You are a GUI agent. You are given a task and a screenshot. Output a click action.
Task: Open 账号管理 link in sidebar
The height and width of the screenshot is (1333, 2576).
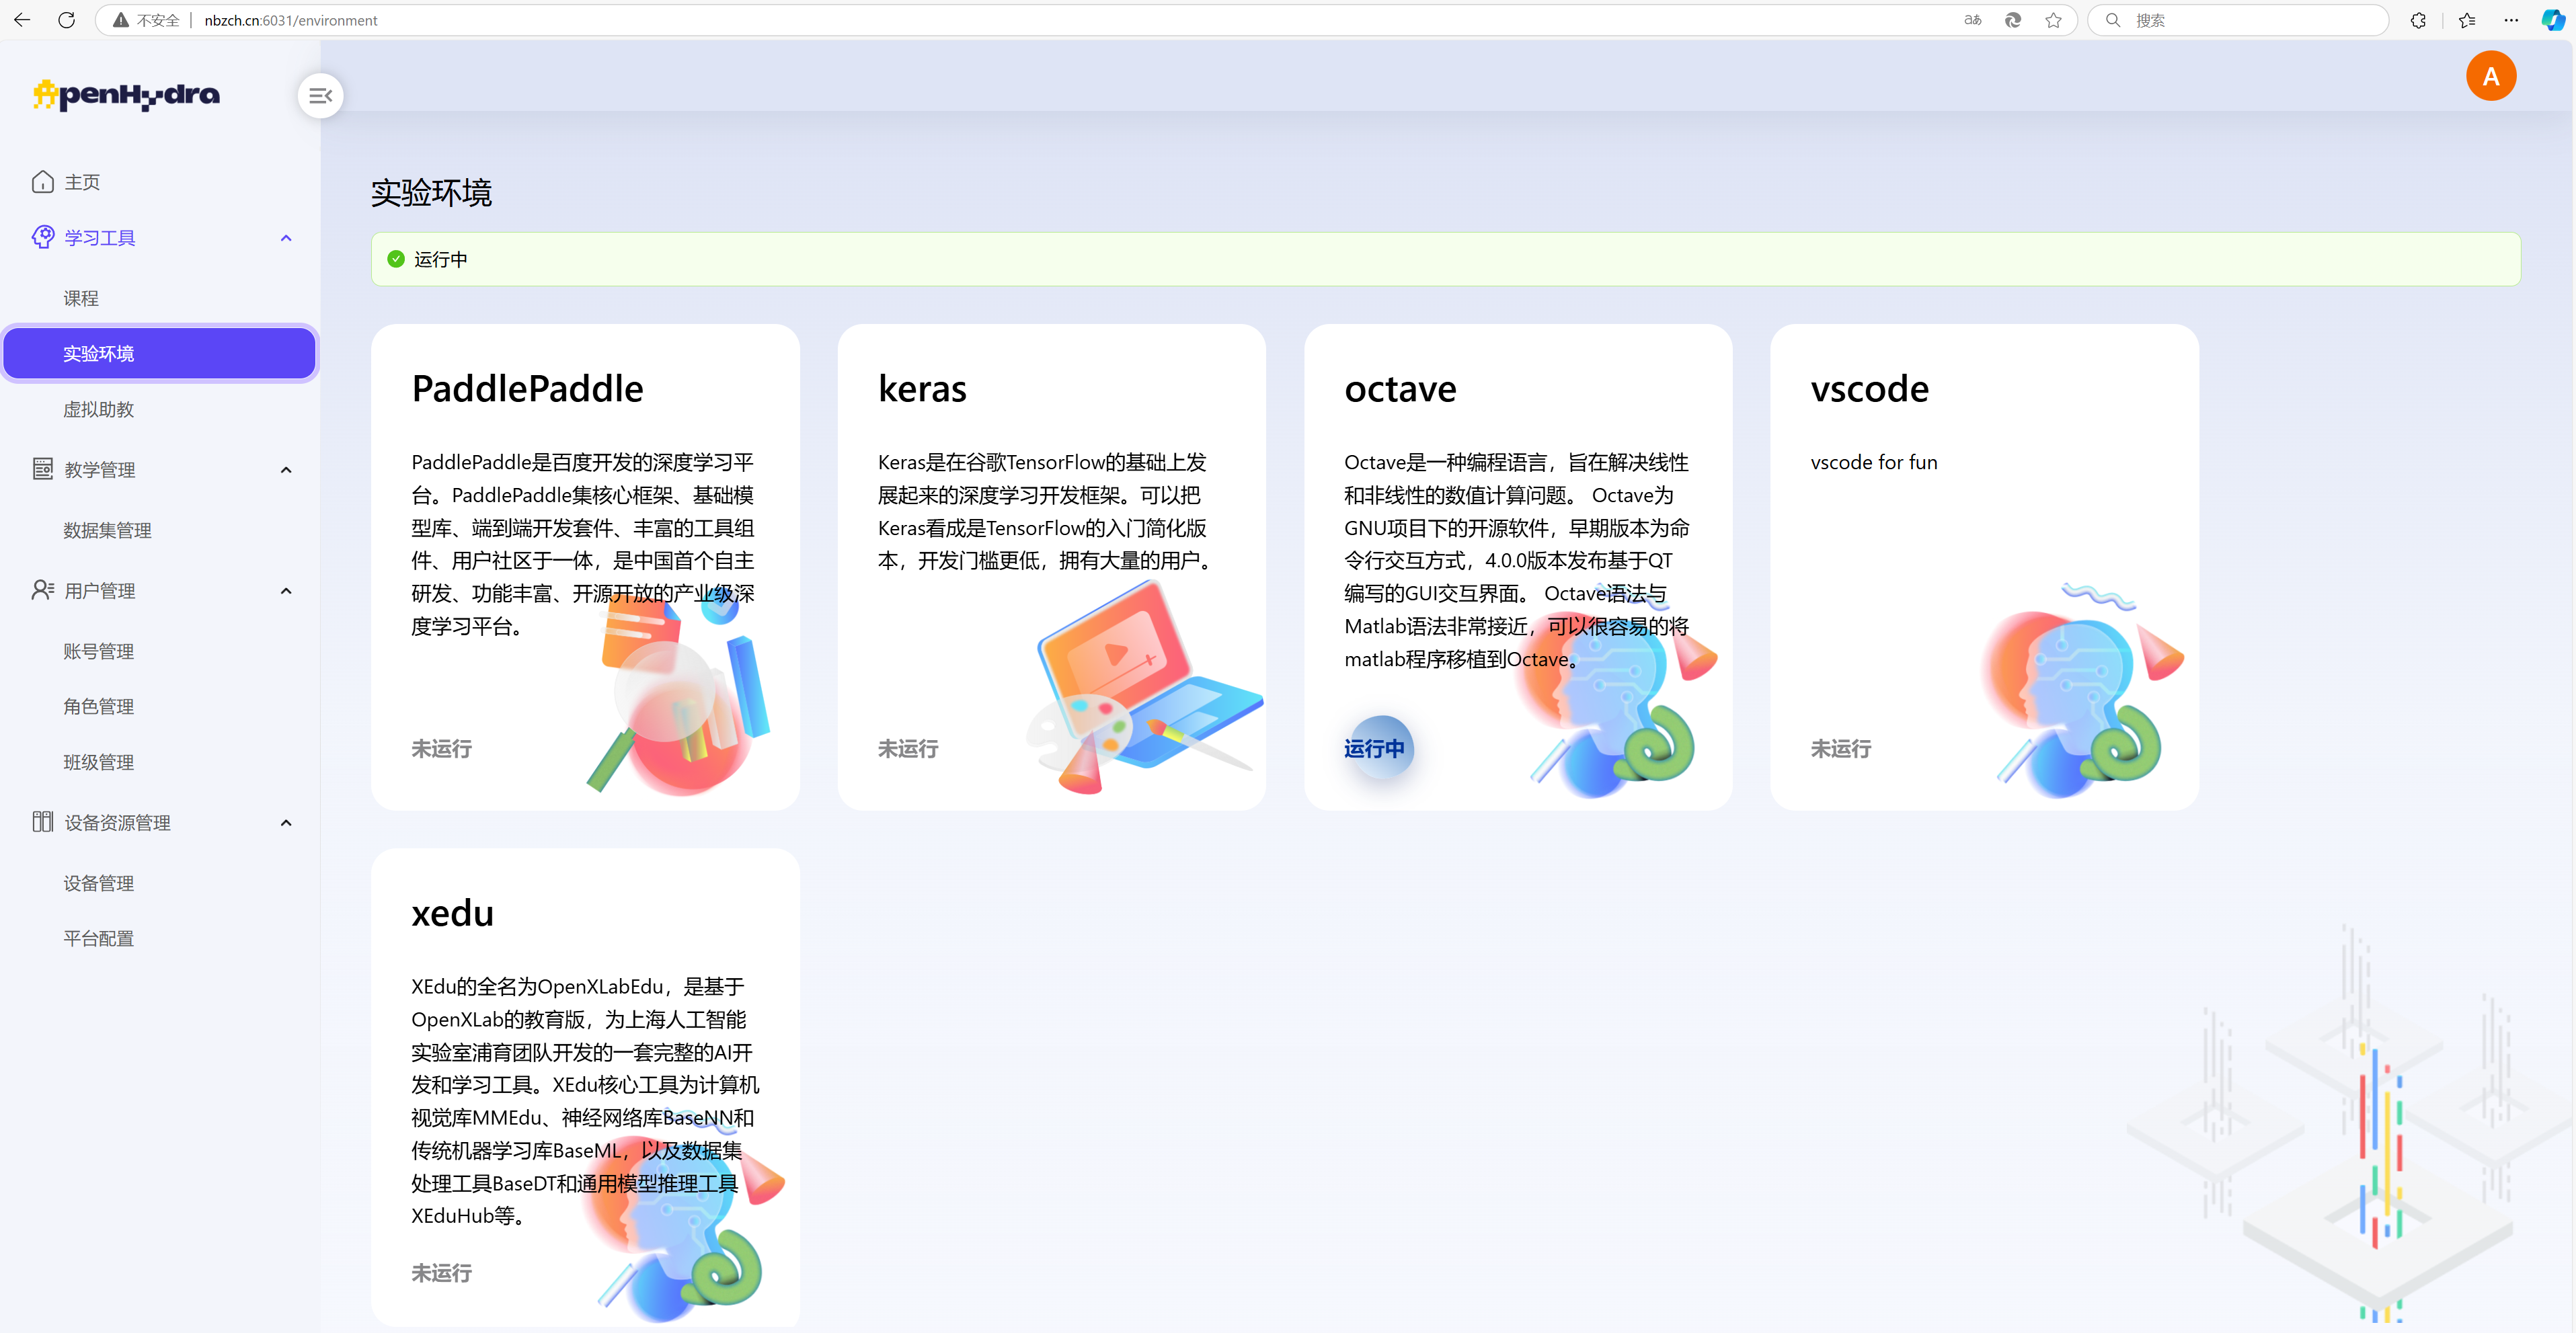pos(98,651)
